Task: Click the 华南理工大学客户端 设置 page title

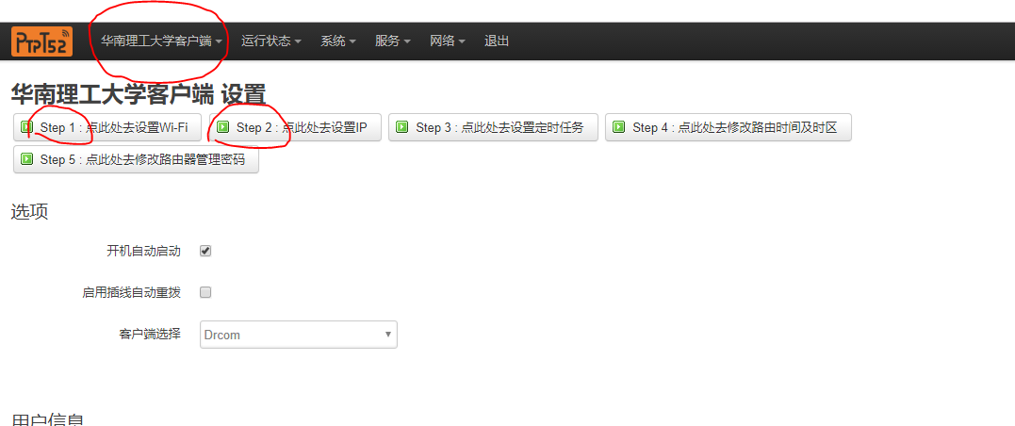Action: (x=139, y=95)
